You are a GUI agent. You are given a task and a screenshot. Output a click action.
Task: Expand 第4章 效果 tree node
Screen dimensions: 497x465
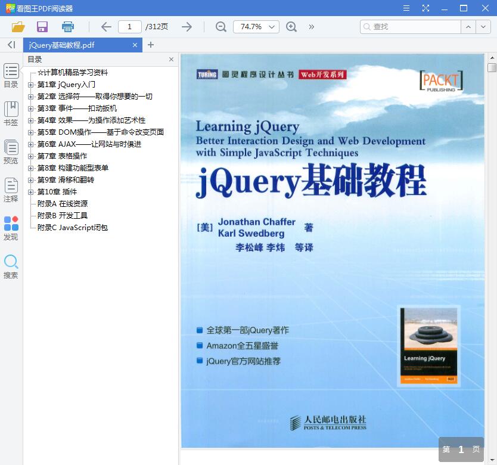(31, 120)
